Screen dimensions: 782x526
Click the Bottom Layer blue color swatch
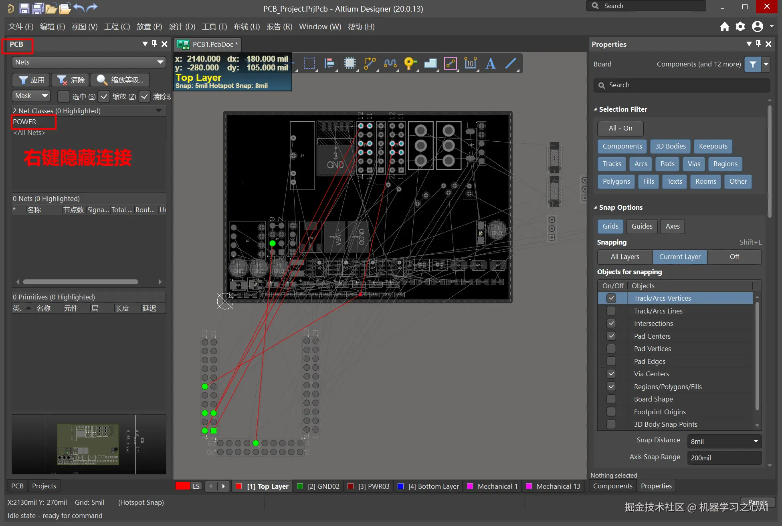coord(400,486)
